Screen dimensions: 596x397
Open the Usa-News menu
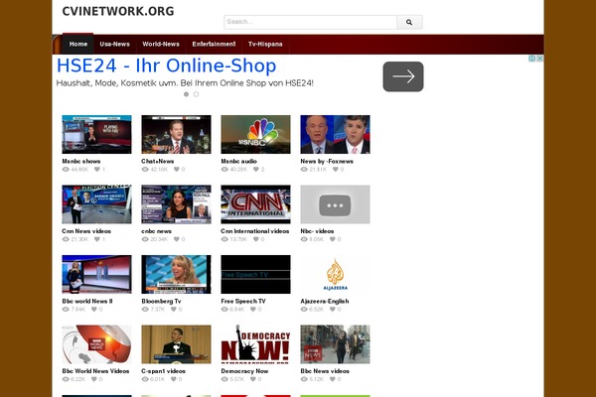(115, 44)
